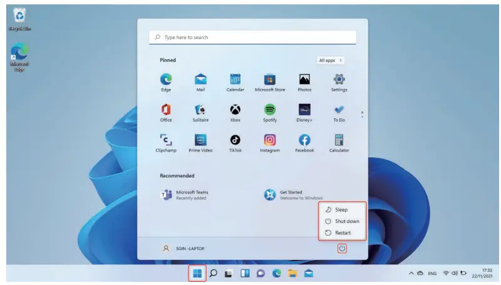Open the Edge app in Pinned
The width and height of the screenshot is (501, 285).
(x=166, y=83)
